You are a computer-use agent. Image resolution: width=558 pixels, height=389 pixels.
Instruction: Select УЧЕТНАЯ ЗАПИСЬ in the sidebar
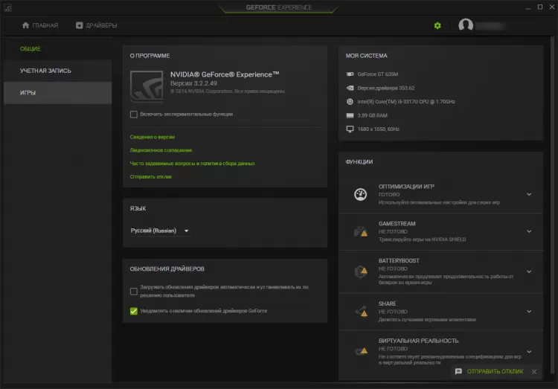[x=57, y=71]
